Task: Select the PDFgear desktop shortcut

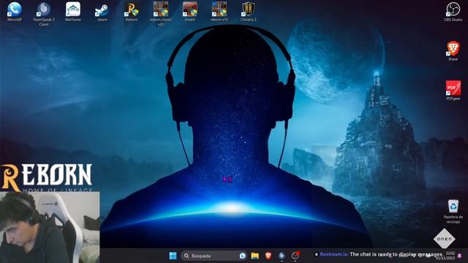Action: [x=453, y=91]
